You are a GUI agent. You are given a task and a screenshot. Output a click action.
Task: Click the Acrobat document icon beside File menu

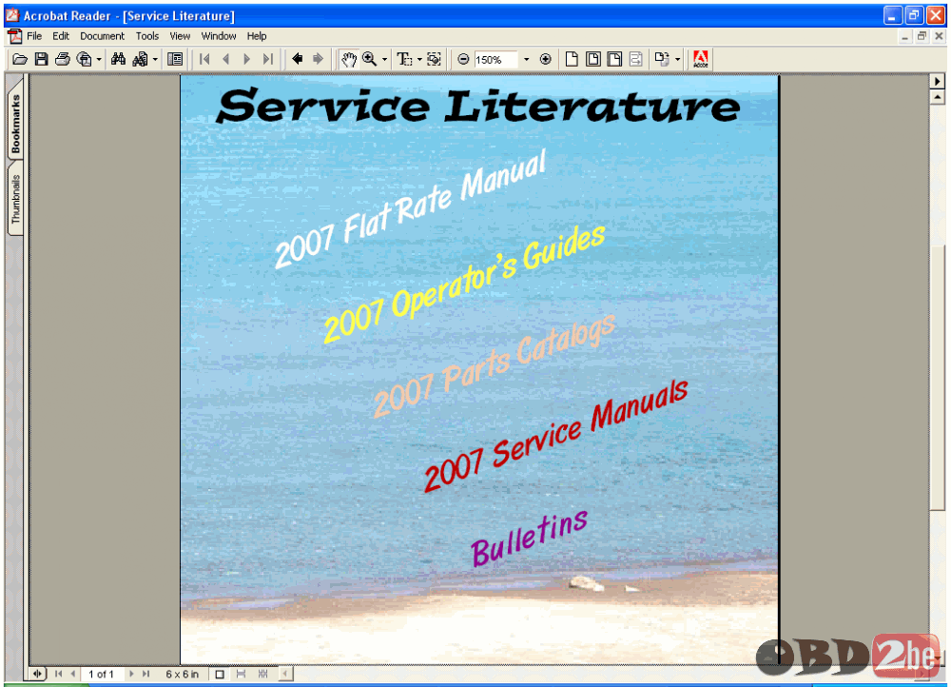[14, 36]
